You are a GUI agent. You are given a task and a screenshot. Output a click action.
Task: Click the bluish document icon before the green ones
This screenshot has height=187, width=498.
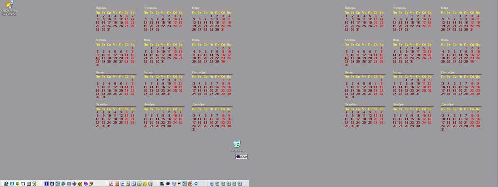[212, 184]
